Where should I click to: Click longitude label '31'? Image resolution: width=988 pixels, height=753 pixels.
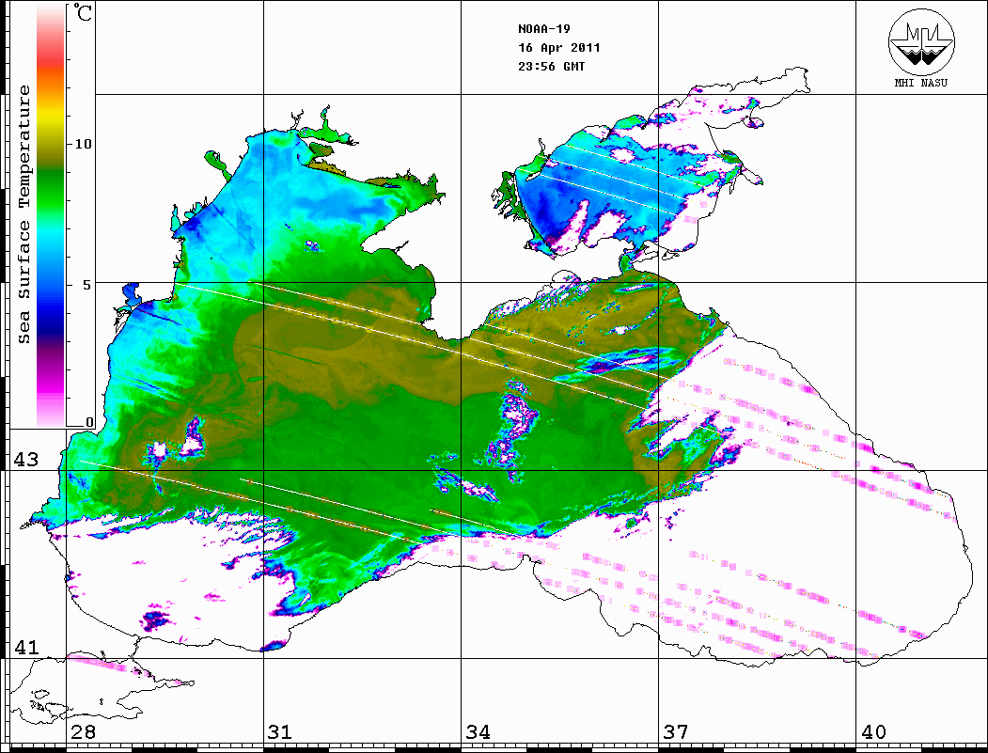click(x=280, y=731)
